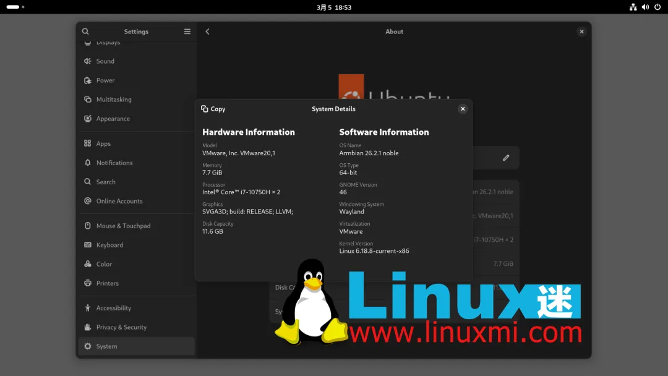Viewport: 668px width, 376px height.
Task: Click the Disk Capacity value 11.6 GB
Action: point(213,231)
